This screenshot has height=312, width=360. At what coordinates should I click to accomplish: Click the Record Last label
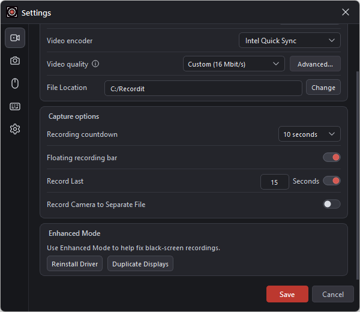[65, 181]
